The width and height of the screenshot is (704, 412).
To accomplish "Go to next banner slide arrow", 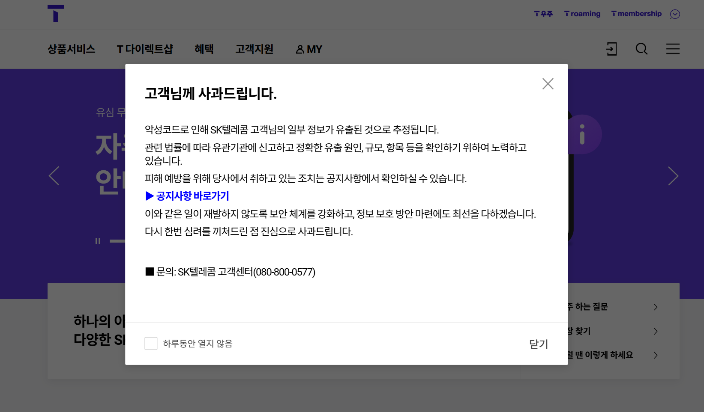I will tap(673, 176).
